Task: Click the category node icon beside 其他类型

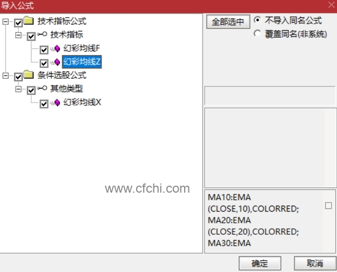Action: coord(42,88)
